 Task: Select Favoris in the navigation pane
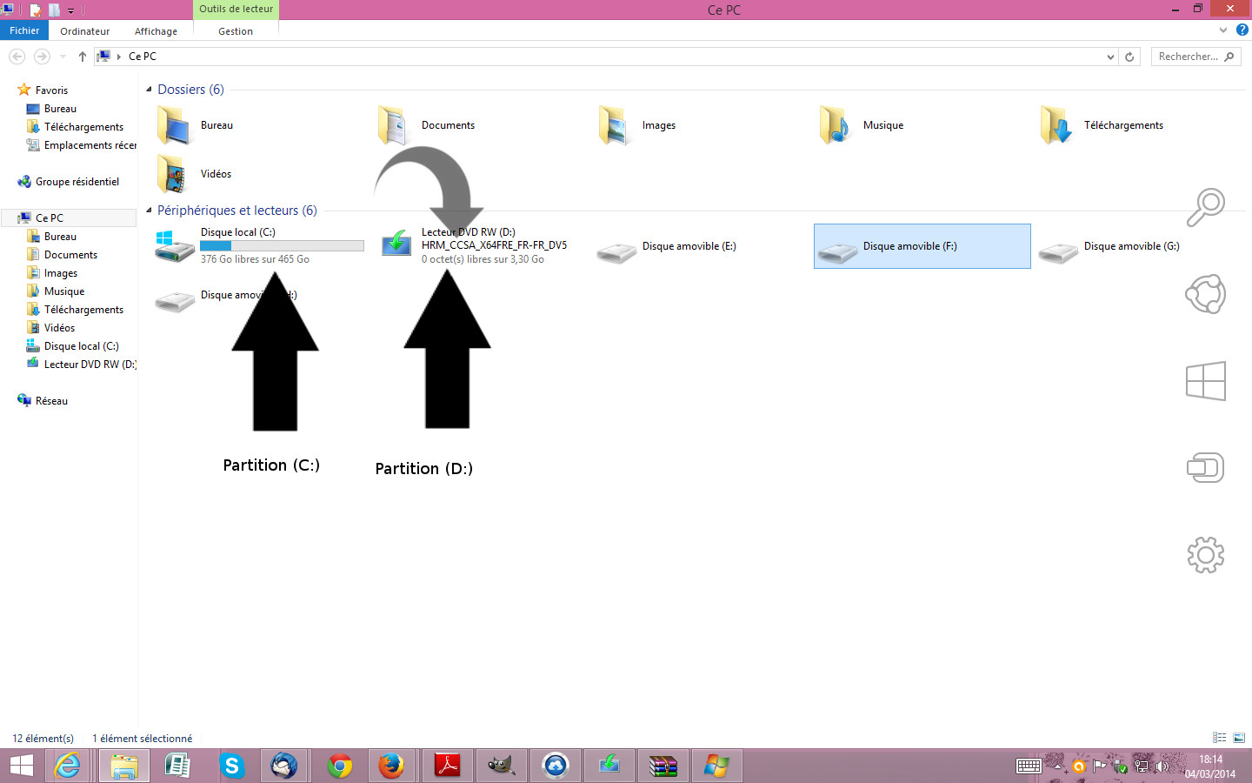pos(51,90)
